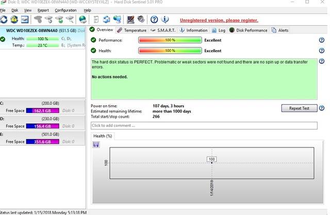
Task: Click the C: free space 162.1 GB bar
Action: 42,111
